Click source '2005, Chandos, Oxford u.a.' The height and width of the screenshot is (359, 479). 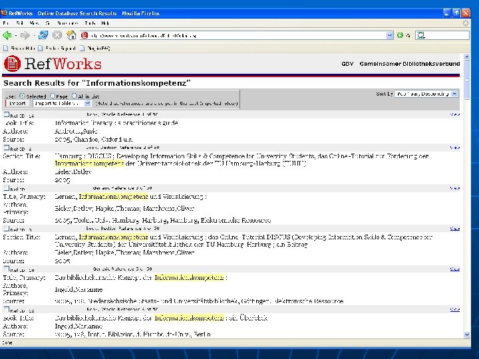(x=94, y=140)
